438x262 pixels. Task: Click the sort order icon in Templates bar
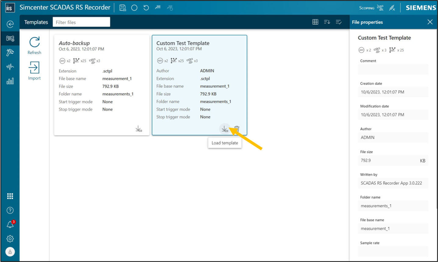[327, 22]
